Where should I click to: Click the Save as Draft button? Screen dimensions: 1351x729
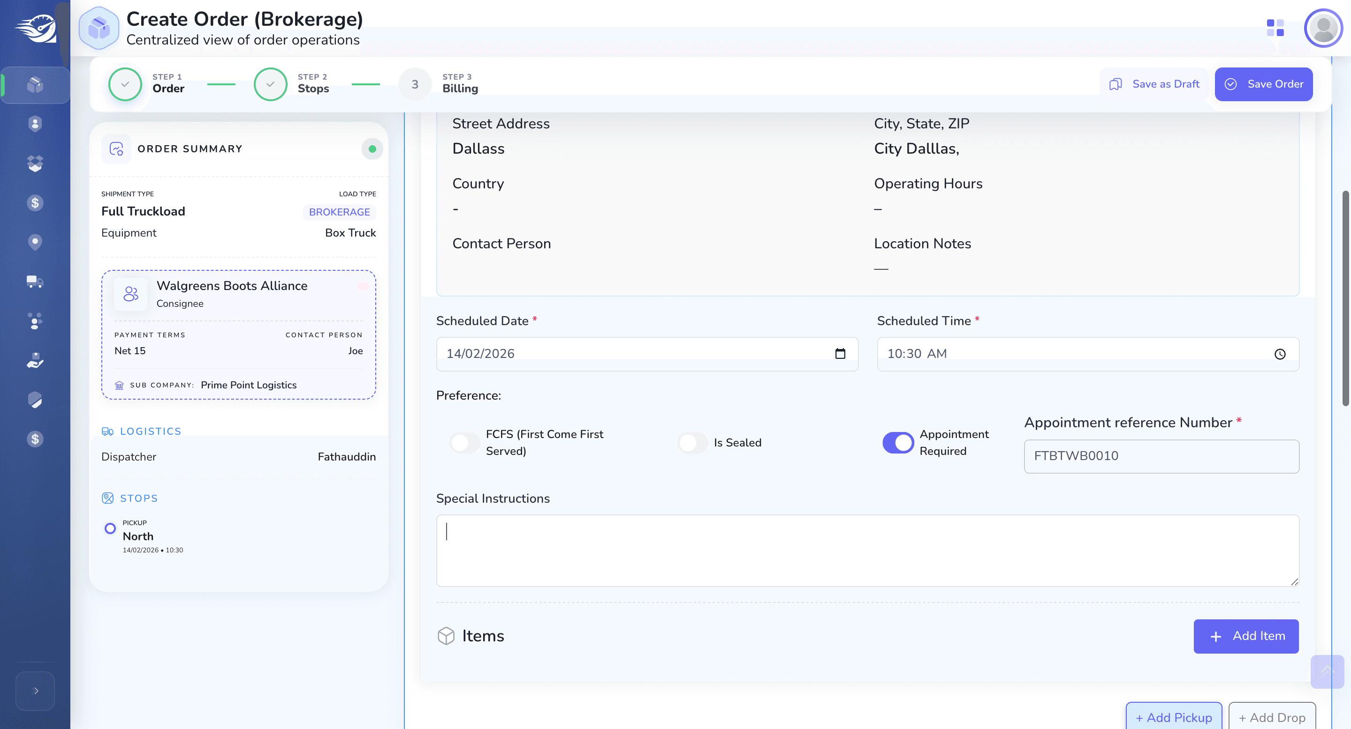tap(1154, 84)
